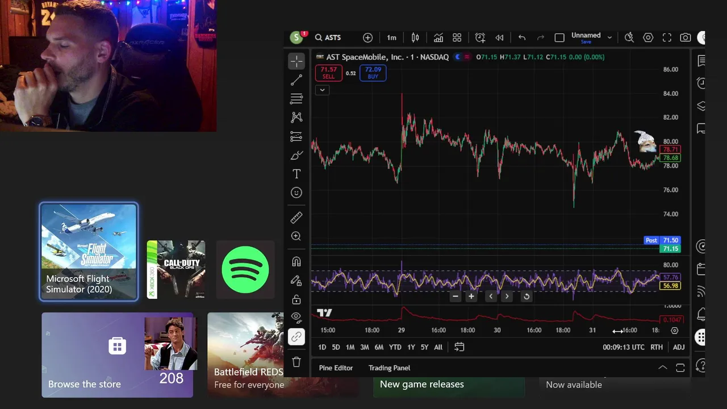The height and width of the screenshot is (409, 727).
Task: Toggle the dark-mode moon session indicator
Action: pyautogui.click(x=458, y=57)
